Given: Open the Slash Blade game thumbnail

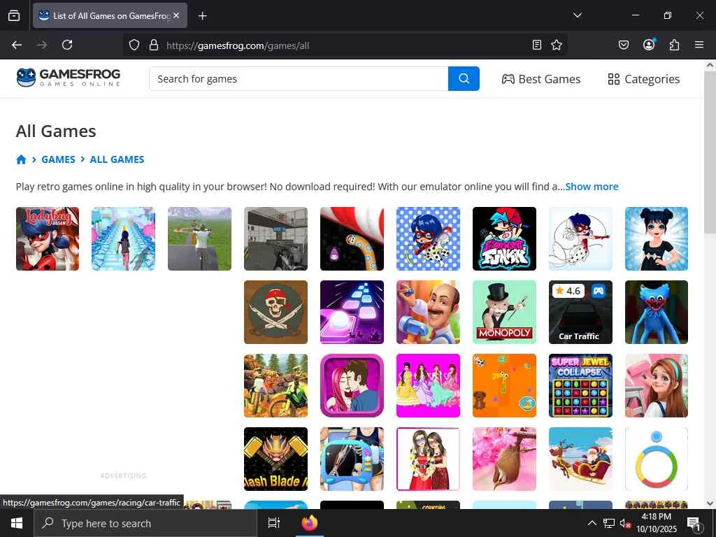Looking at the screenshot, I should (x=275, y=459).
